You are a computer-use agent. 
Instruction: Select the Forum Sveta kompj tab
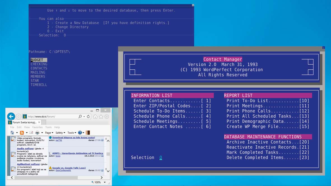[24, 122]
